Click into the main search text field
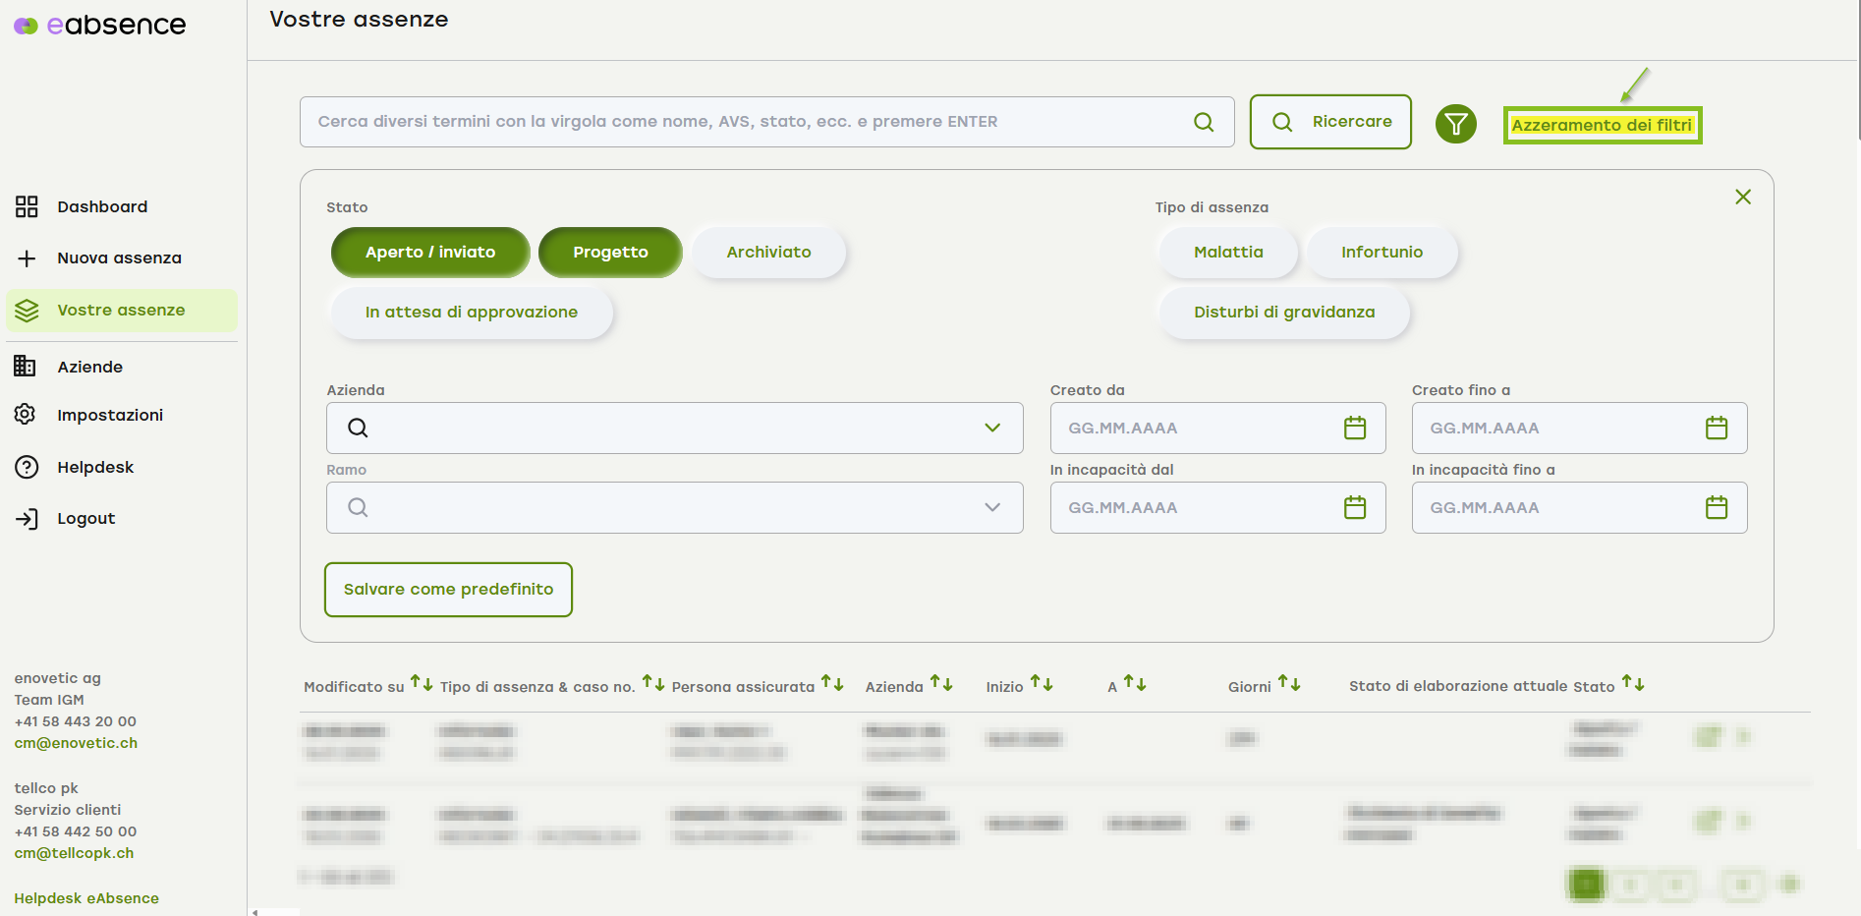The height and width of the screenshot is (916, 1861). coord(747,122)
